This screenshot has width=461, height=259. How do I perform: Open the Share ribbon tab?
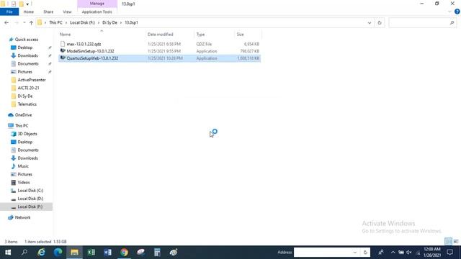[48, 12]
